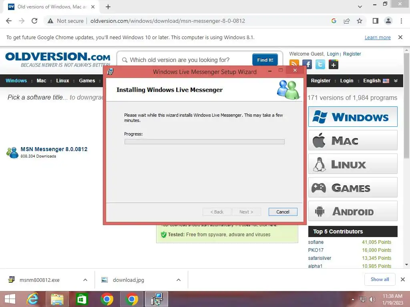Click contributor PKO17

(316, 250)
